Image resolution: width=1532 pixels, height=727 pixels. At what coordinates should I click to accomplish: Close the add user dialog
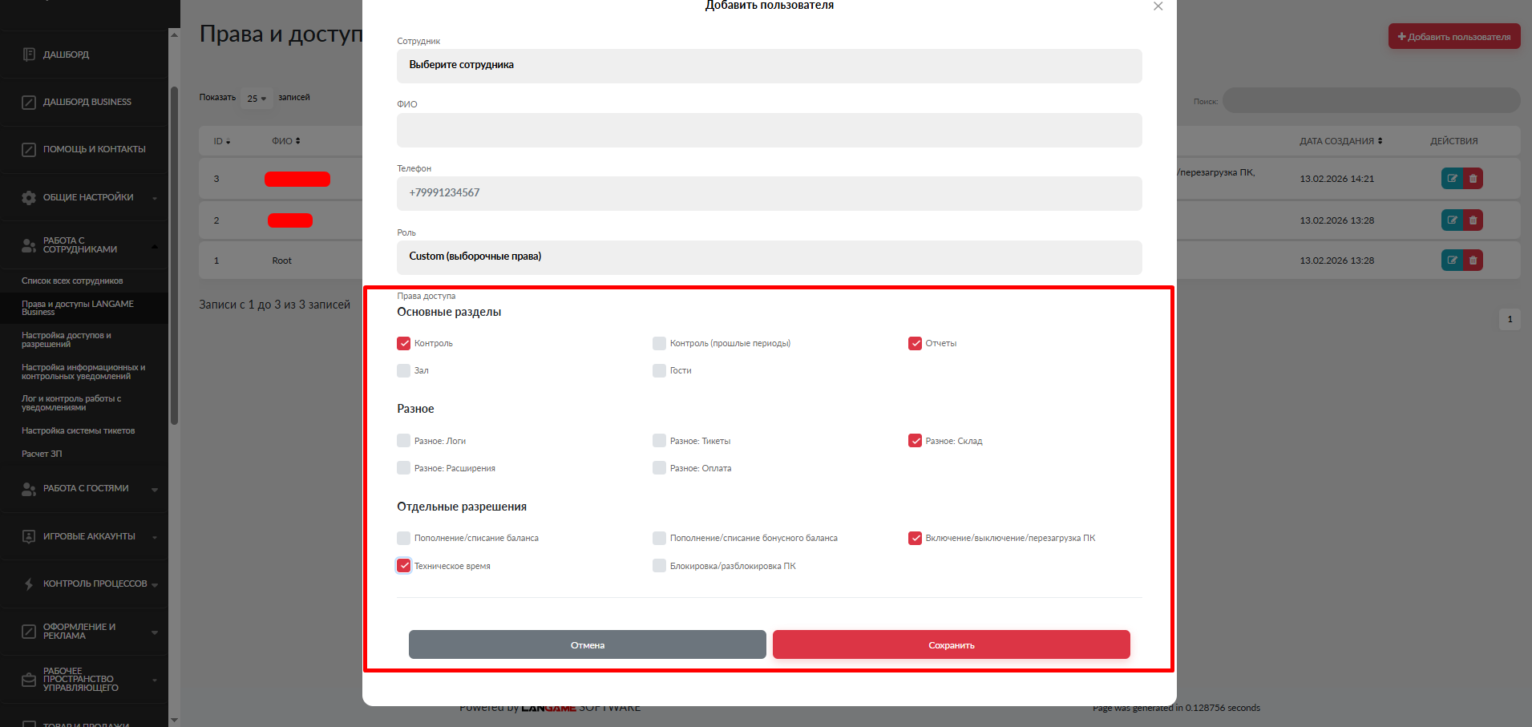coord(1158,6)
